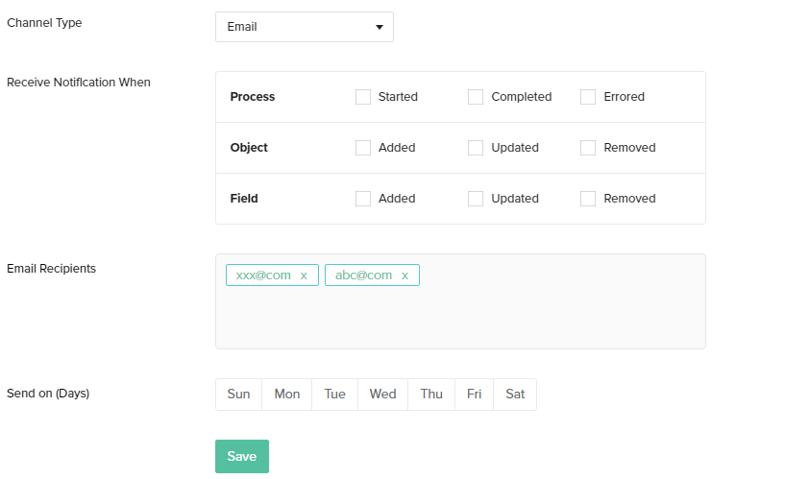Remove the abc@com recipient tag
The image size is (809, 479).
pos(404,275)
